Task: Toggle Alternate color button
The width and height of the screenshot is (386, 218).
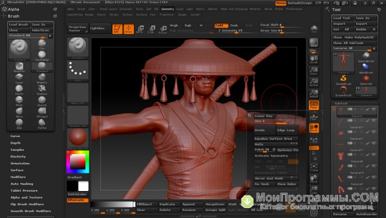Action: pos(78,200)
